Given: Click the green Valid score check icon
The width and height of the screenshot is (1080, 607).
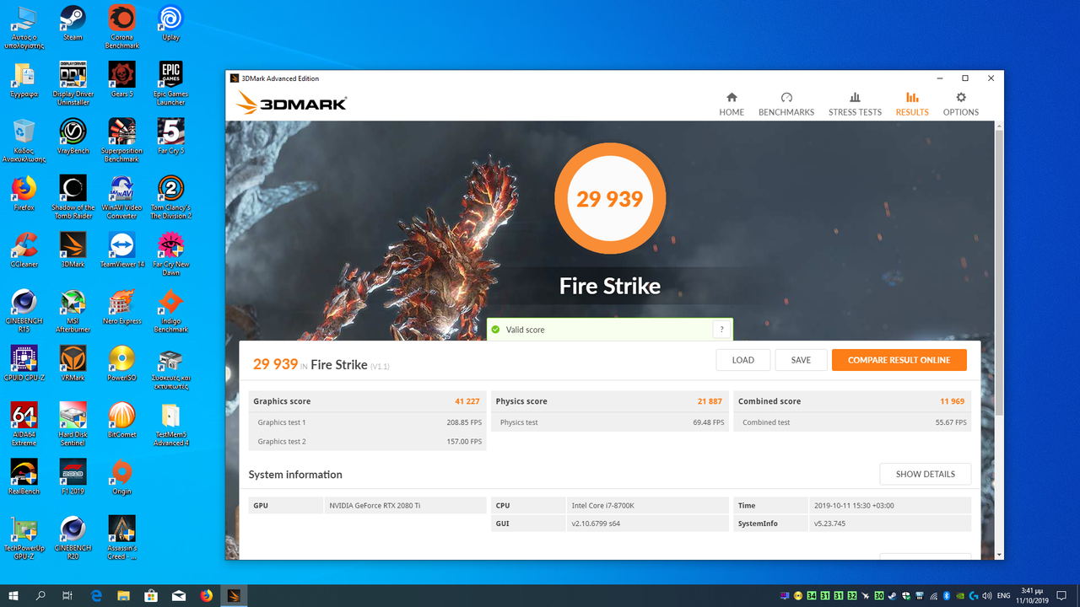Looking at the screenshot, I should (495, 330).
